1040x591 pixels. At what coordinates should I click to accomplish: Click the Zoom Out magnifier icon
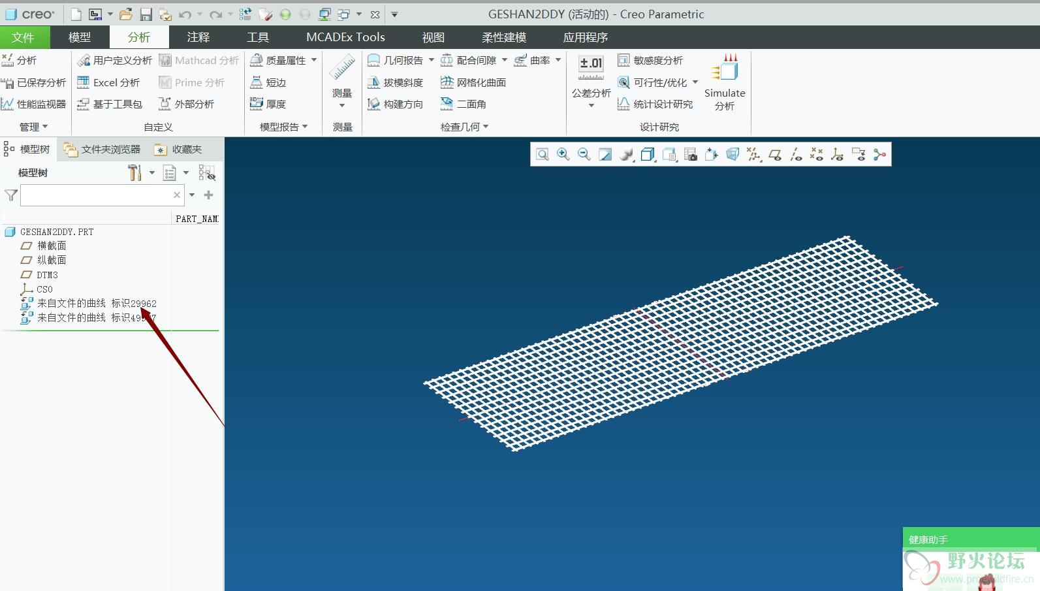point(584,154)
